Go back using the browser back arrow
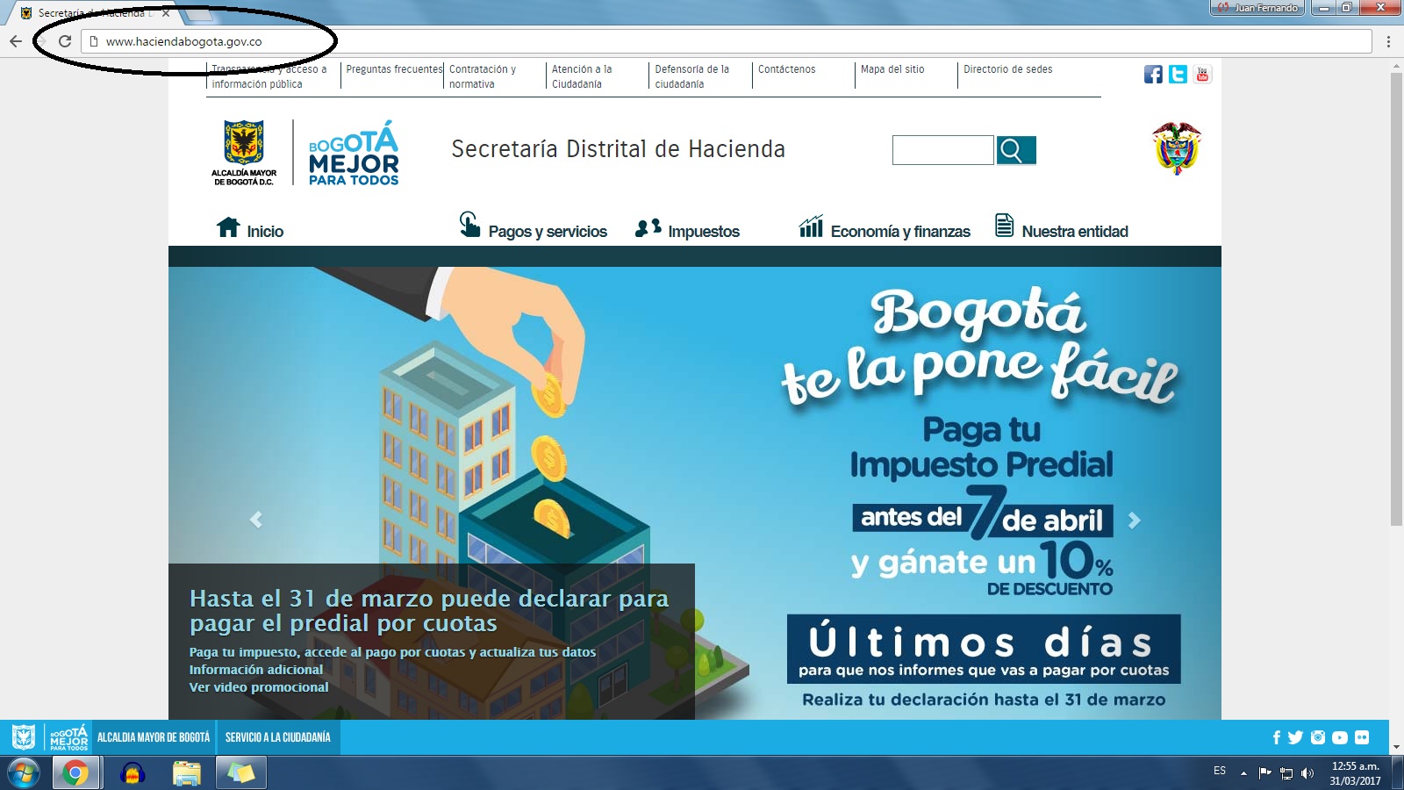This screenshot has width=1404, height=790. tap(16, 41)
